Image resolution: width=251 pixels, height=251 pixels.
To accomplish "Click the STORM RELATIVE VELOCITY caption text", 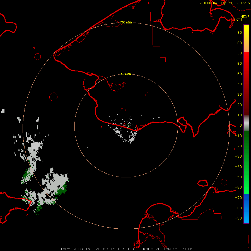I will click(86, 249).
